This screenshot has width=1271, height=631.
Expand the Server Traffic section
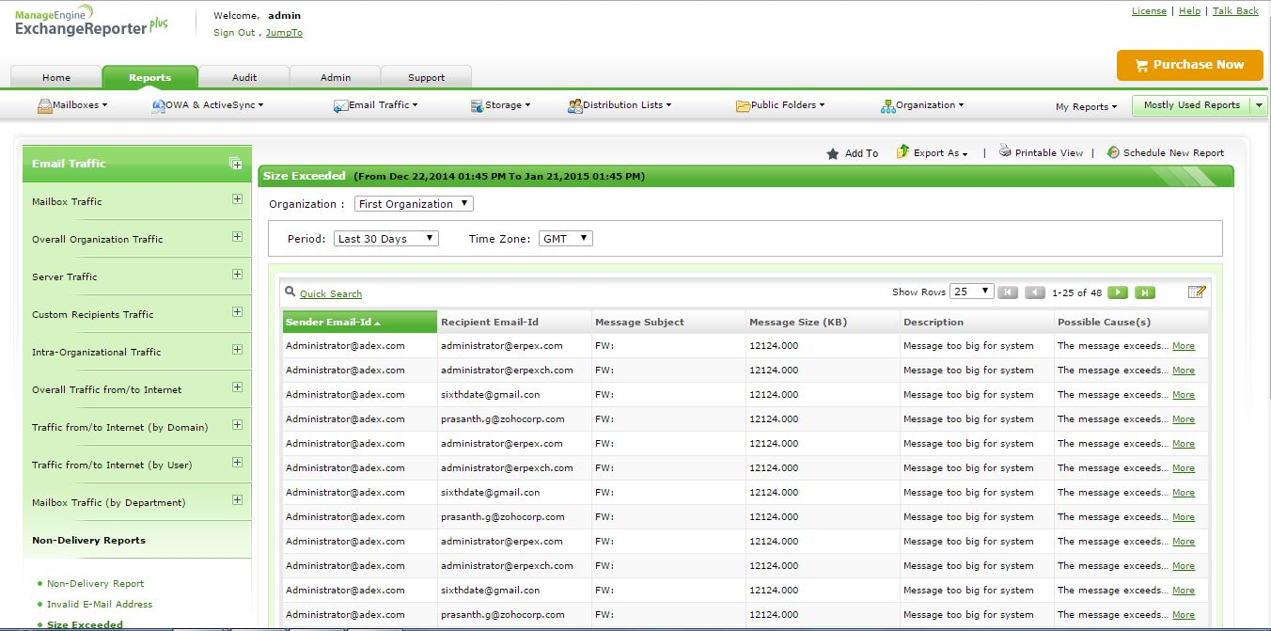[237, 275]
